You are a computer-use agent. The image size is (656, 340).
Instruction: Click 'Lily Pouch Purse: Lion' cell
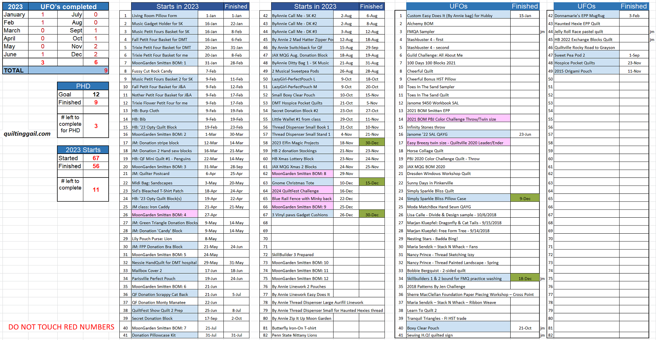[165, 239]
